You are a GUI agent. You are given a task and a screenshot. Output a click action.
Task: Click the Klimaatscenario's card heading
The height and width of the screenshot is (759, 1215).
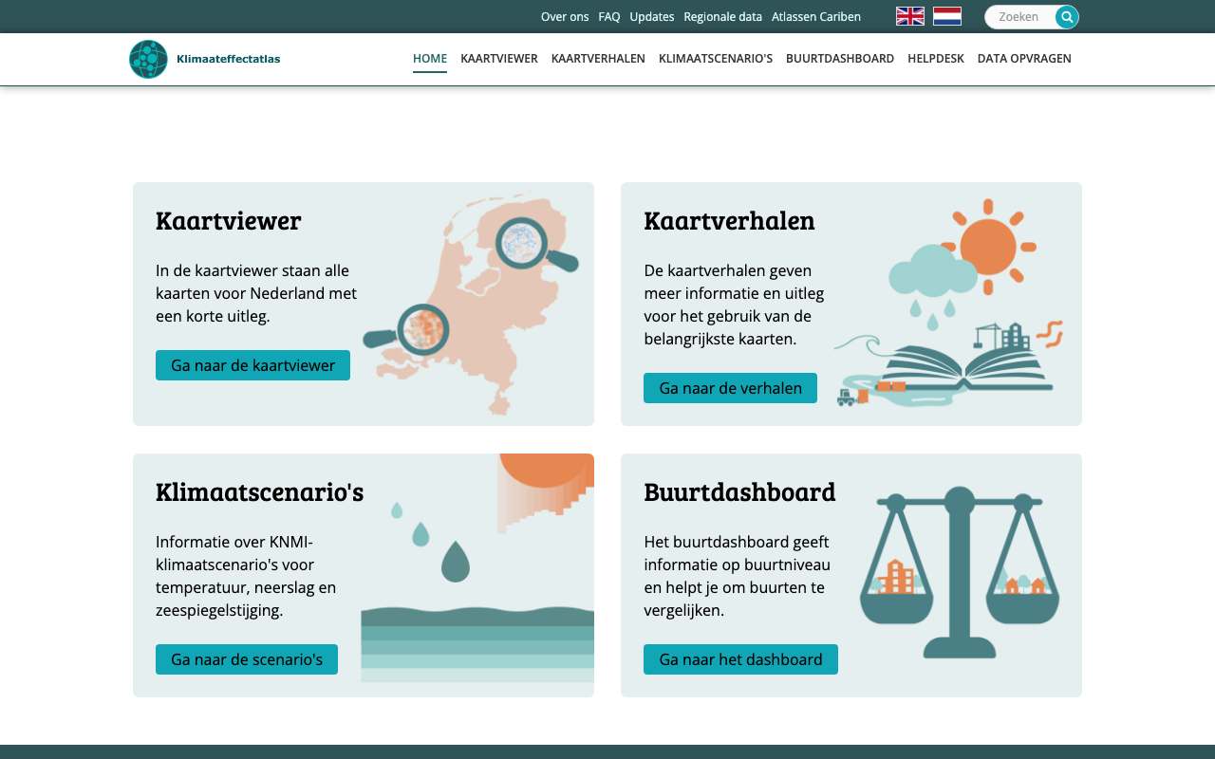(260, 492)
